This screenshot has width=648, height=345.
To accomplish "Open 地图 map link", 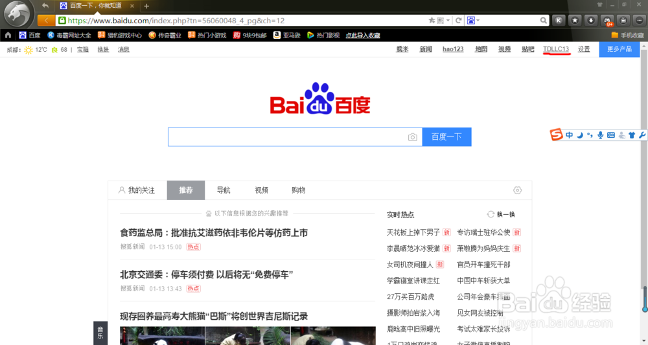I will pyautogui.click(x=481, y=49).
